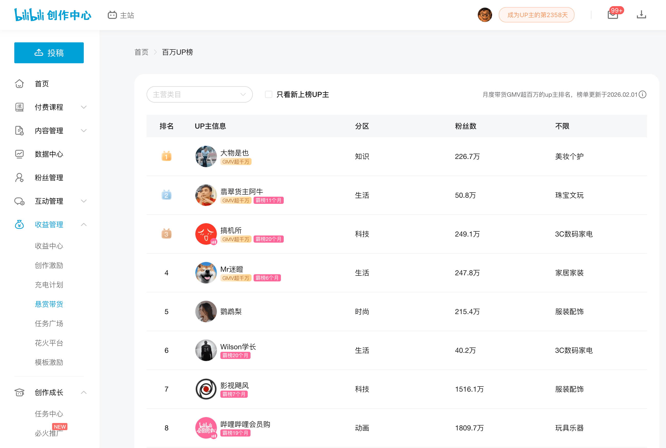Open the 收益管理 money-bag icon

(19, 224)
